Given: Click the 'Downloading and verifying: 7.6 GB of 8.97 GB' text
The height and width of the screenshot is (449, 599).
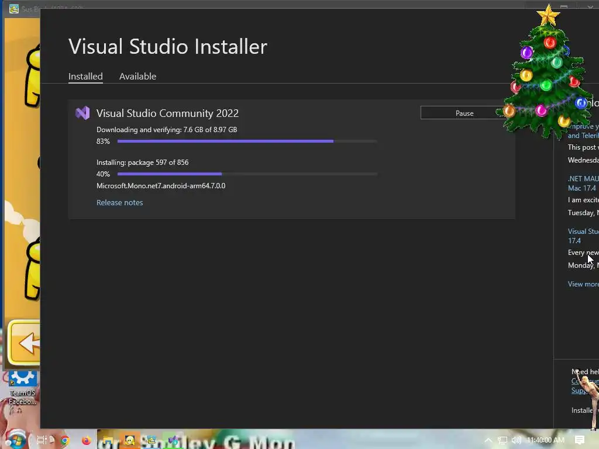Looking at the screenshot, I should (167, 130).
